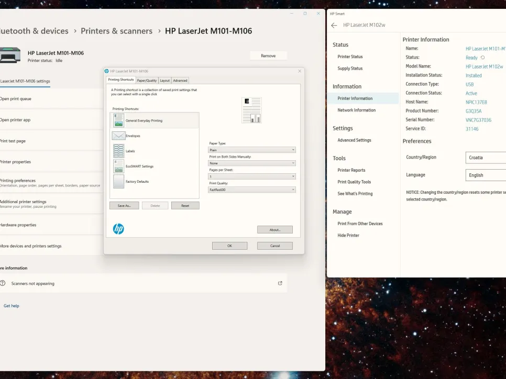506x379 pixels.
Task: Open Printer Status in HP Smart sidebar
Action: tap(350, 57)
